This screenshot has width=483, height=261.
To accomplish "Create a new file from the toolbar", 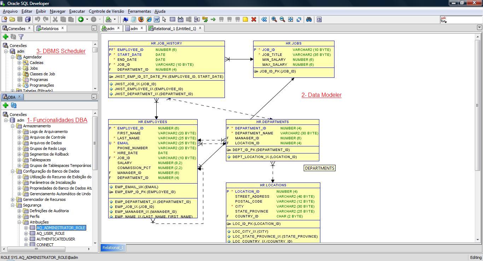I will (4, 19).
